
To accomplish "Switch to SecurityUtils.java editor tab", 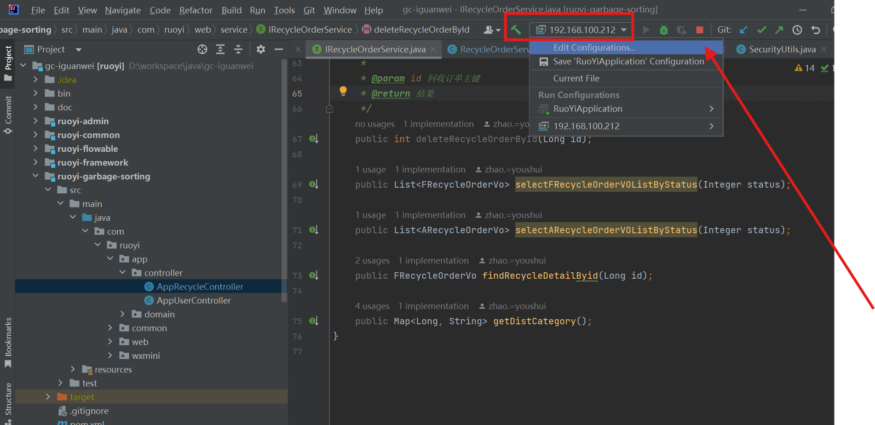I will [x=782, y=49].
